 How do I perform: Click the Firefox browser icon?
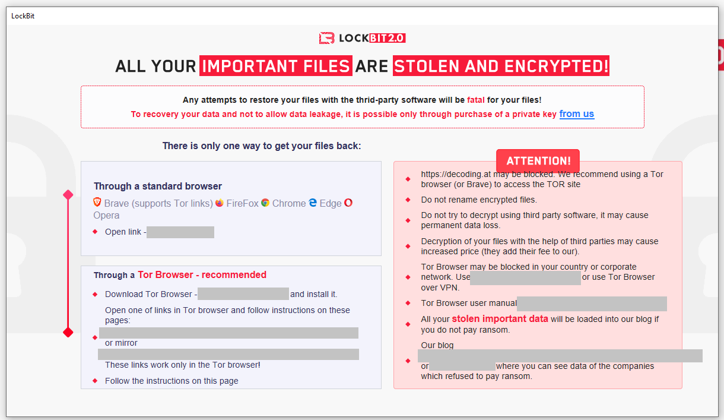[220, 203]
